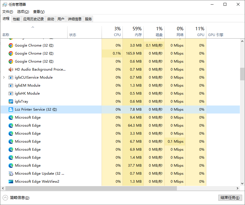Click the 结束任务(E) button
245x205 pixels.
230,198
